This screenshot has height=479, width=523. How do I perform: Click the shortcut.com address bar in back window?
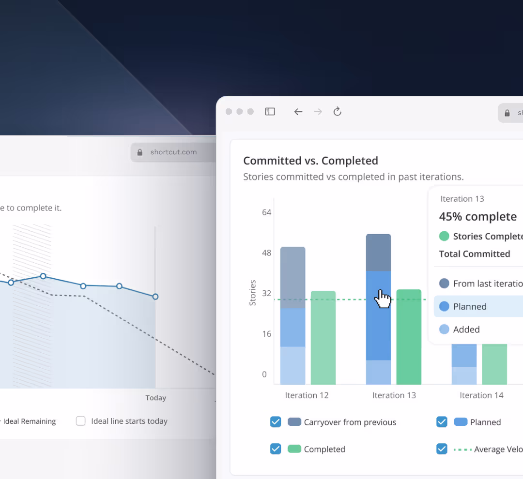tap(173, 152)
